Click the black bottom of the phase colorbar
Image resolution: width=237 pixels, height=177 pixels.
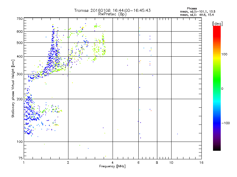click(x=217, y=148)
